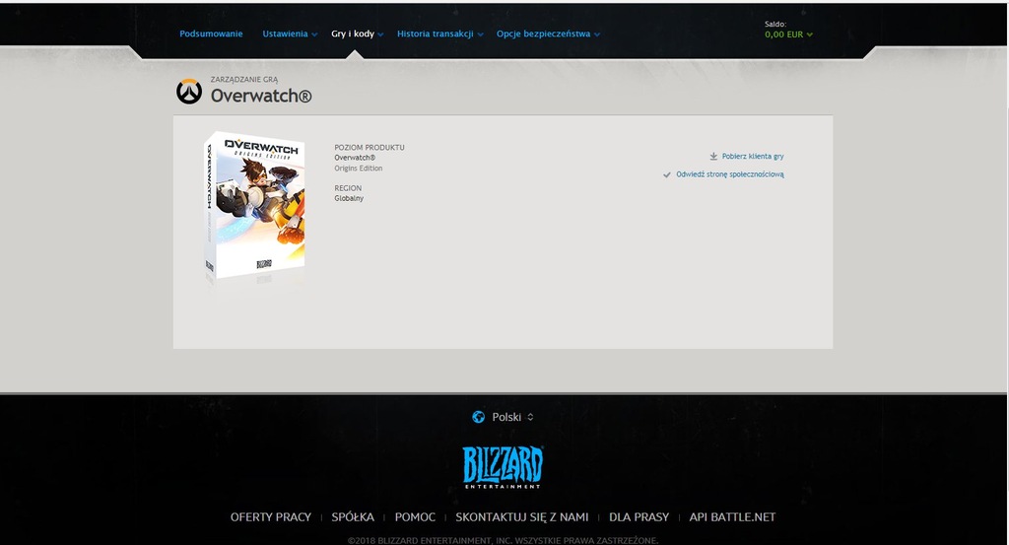Open the OFERTY PRACY footer link
The width and height of the screenshot is (1009, 545).
tap(271, 516)
